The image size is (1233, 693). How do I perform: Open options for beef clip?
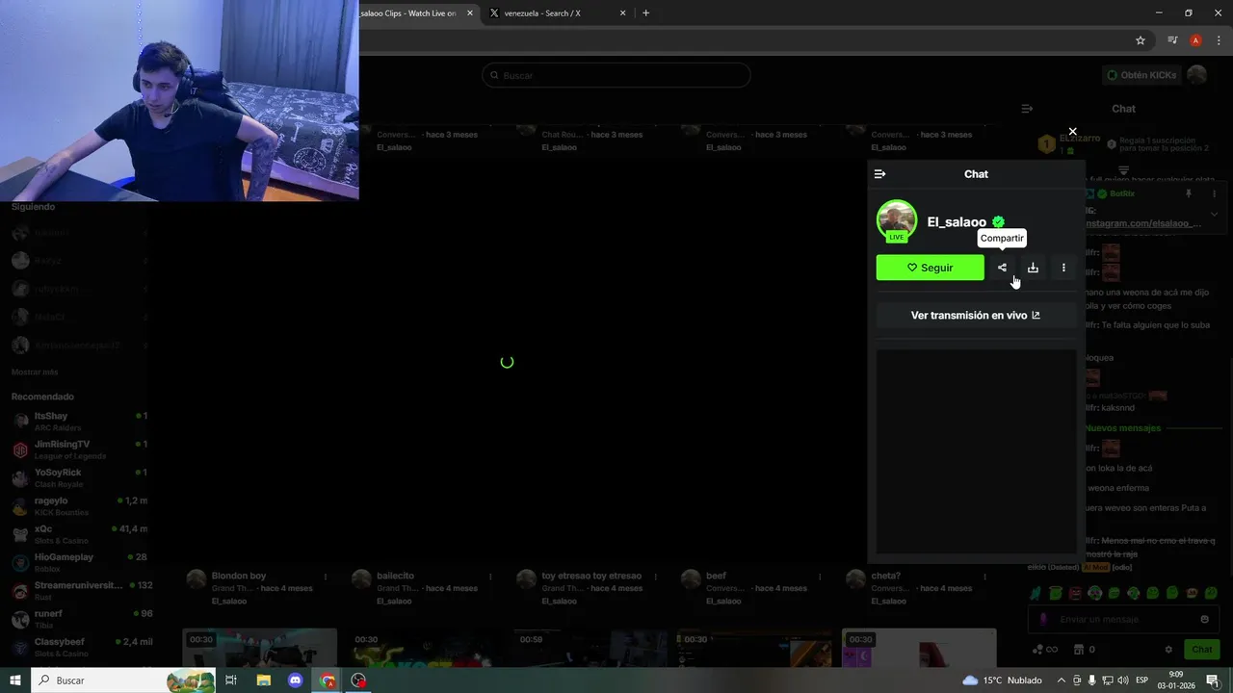click(x=820, y=577)
